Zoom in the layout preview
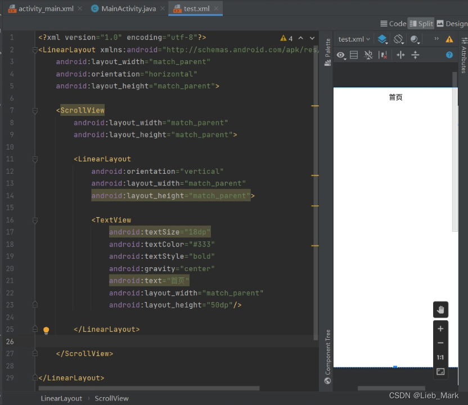This screenshot has height=405, width=468. (440, 328)
